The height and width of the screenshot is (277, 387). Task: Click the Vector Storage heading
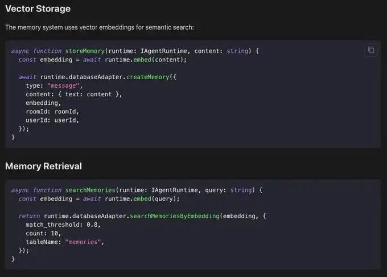pos(38,9)
